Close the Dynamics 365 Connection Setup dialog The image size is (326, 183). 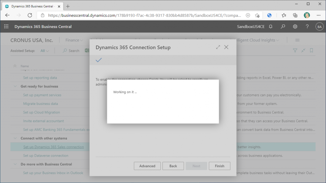point(226,47)
